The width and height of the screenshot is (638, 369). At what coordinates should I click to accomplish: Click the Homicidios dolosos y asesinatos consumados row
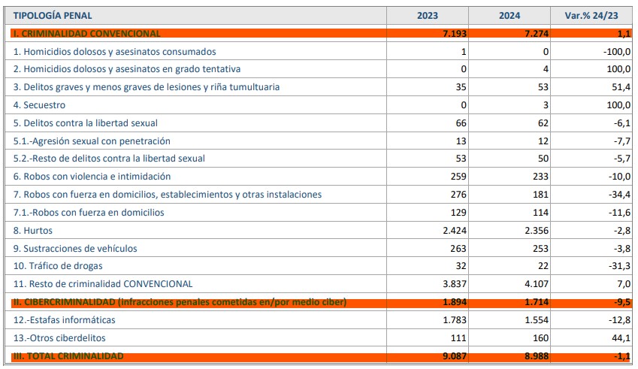[x=115, y=52]
